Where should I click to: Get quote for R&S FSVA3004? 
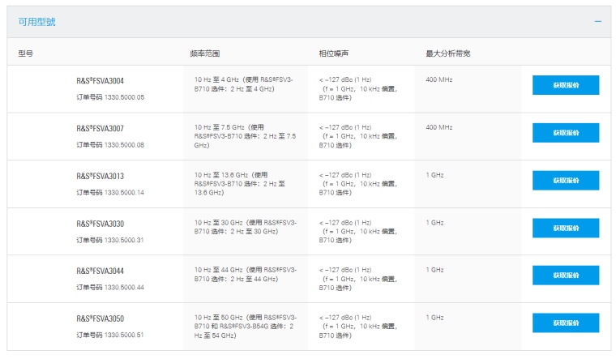click(566, 85)
